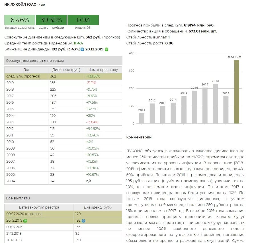Click the 2015 bar in the chart
The width and height of the screenshot is (256, 243).
tap(184, 110)
